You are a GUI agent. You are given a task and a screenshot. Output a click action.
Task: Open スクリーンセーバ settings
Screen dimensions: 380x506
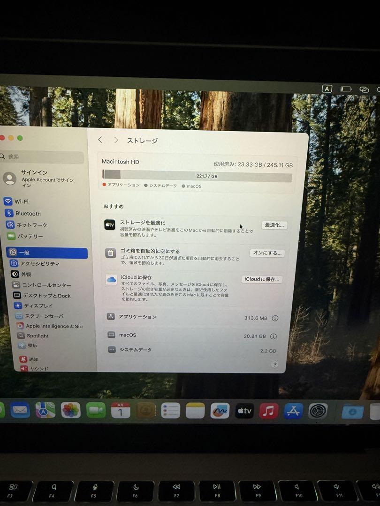[x=39, y=316]
